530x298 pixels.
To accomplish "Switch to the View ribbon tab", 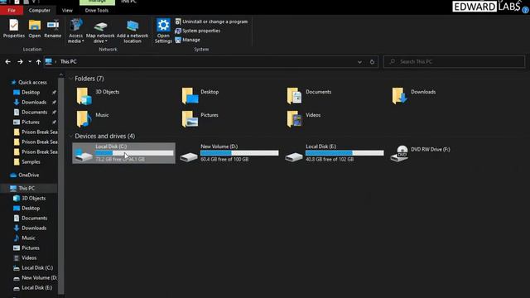I will pos(67,11).
